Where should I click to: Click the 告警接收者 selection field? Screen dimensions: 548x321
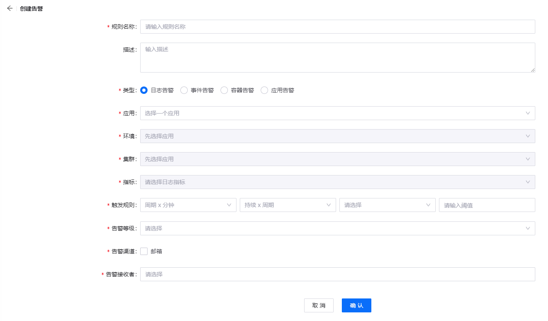click(337, 274)
